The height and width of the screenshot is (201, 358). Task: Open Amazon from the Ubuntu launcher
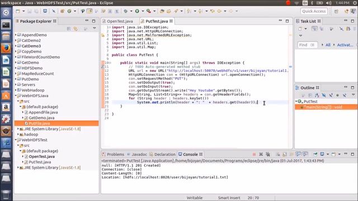coord(6,107)
